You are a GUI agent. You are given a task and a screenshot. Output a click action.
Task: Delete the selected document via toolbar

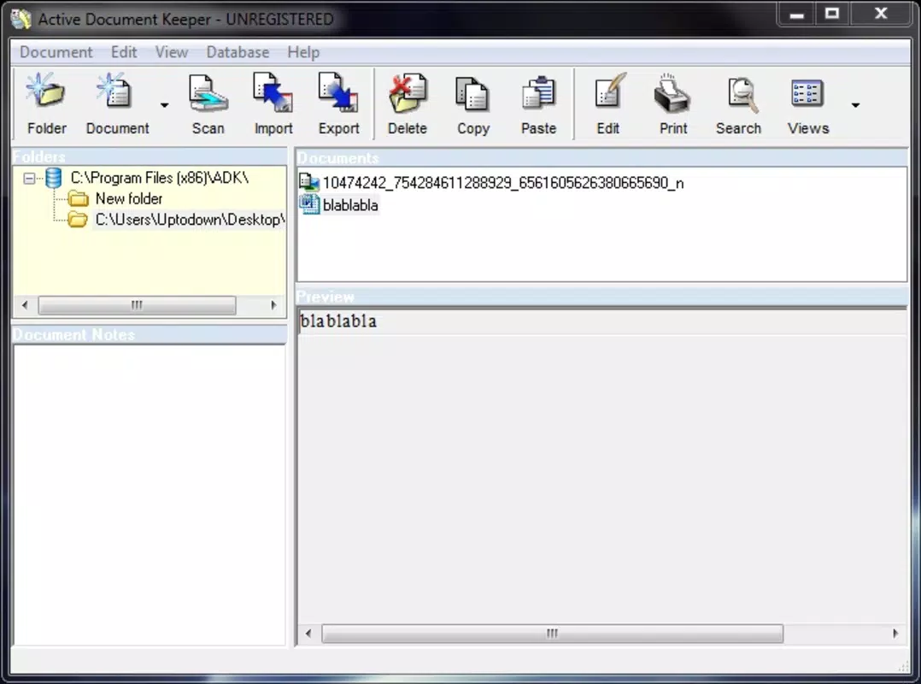click(x=407, y=103)
